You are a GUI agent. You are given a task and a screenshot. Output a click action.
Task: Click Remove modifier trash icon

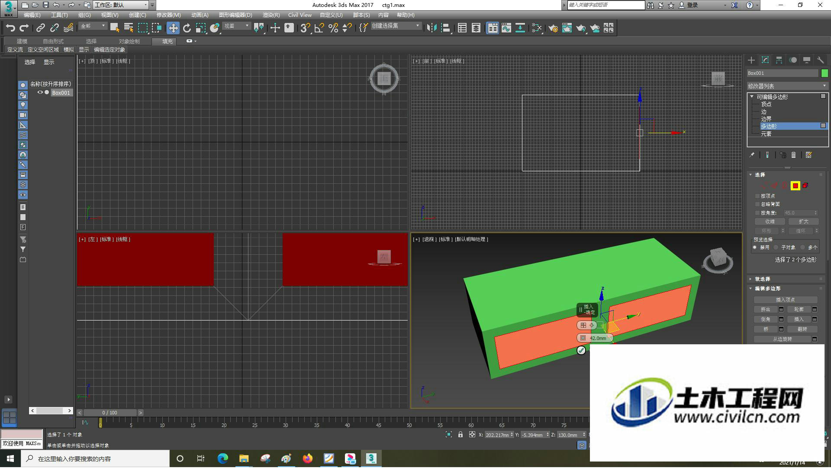(x=793, y=155)
